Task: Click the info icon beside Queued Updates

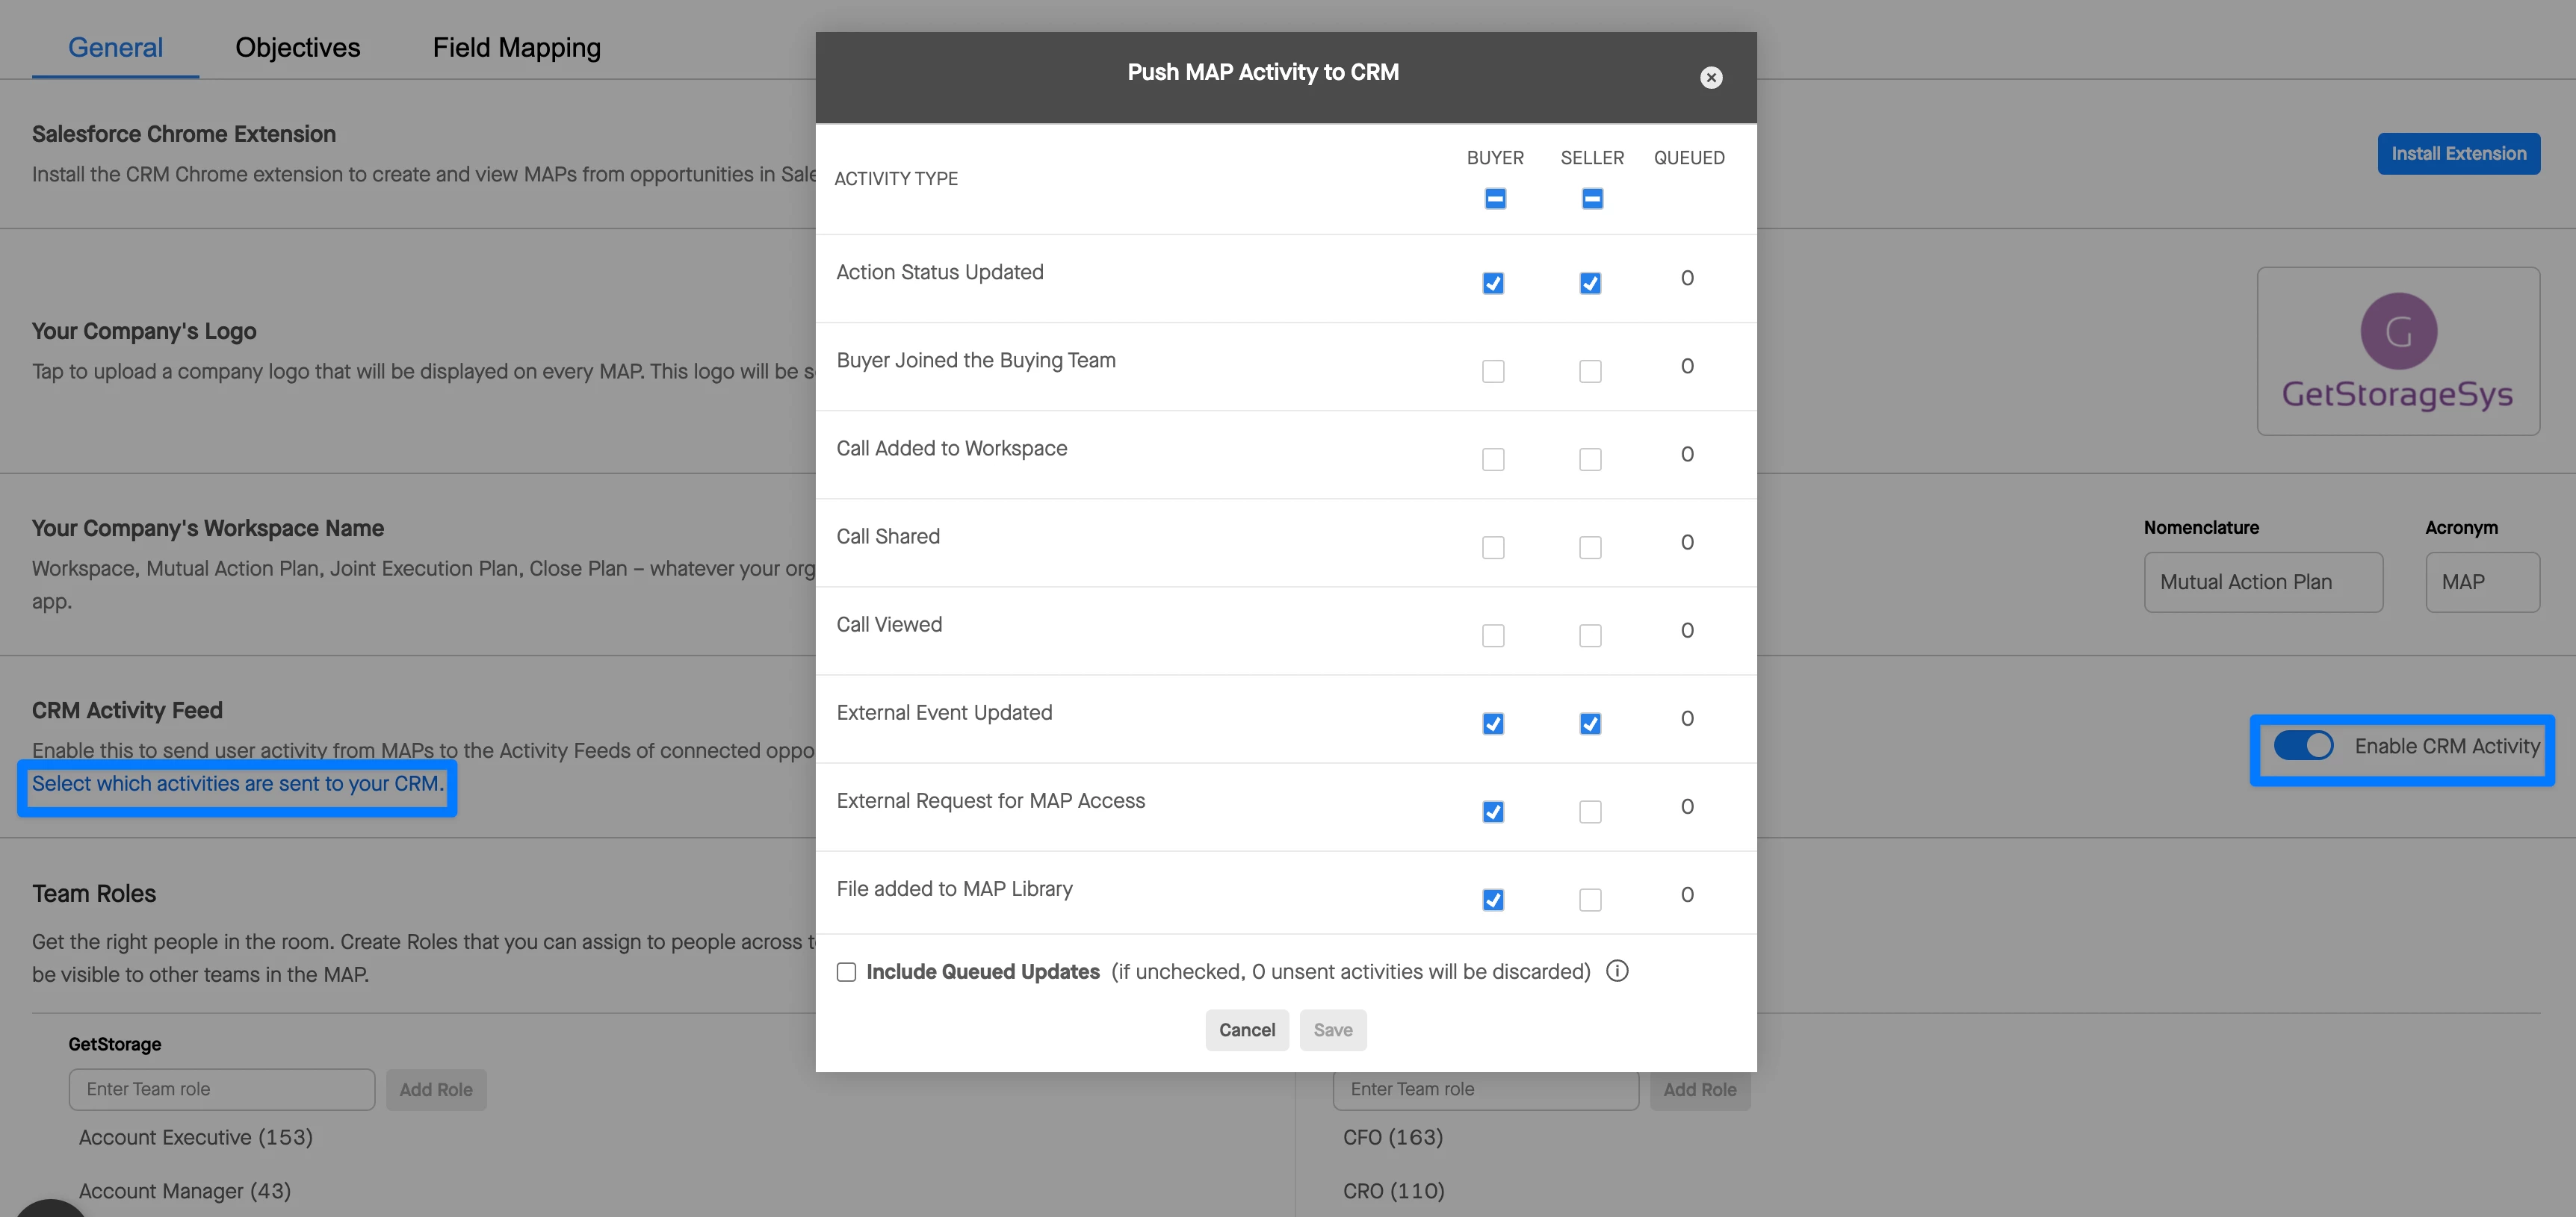Action: (x=1617, y=971)
